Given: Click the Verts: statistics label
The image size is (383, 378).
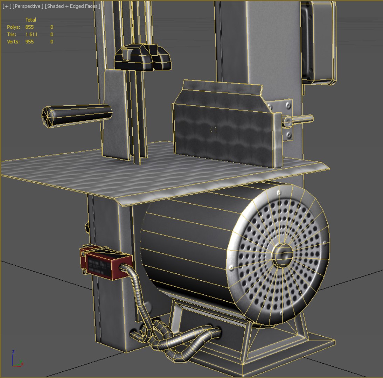Looking at the screenshot, I should (13, 42).
